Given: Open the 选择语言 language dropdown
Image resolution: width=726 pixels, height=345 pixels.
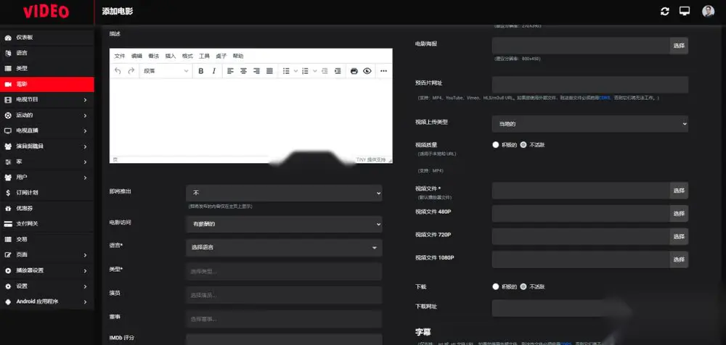Looking at the screenshot, I should (284, 247).
